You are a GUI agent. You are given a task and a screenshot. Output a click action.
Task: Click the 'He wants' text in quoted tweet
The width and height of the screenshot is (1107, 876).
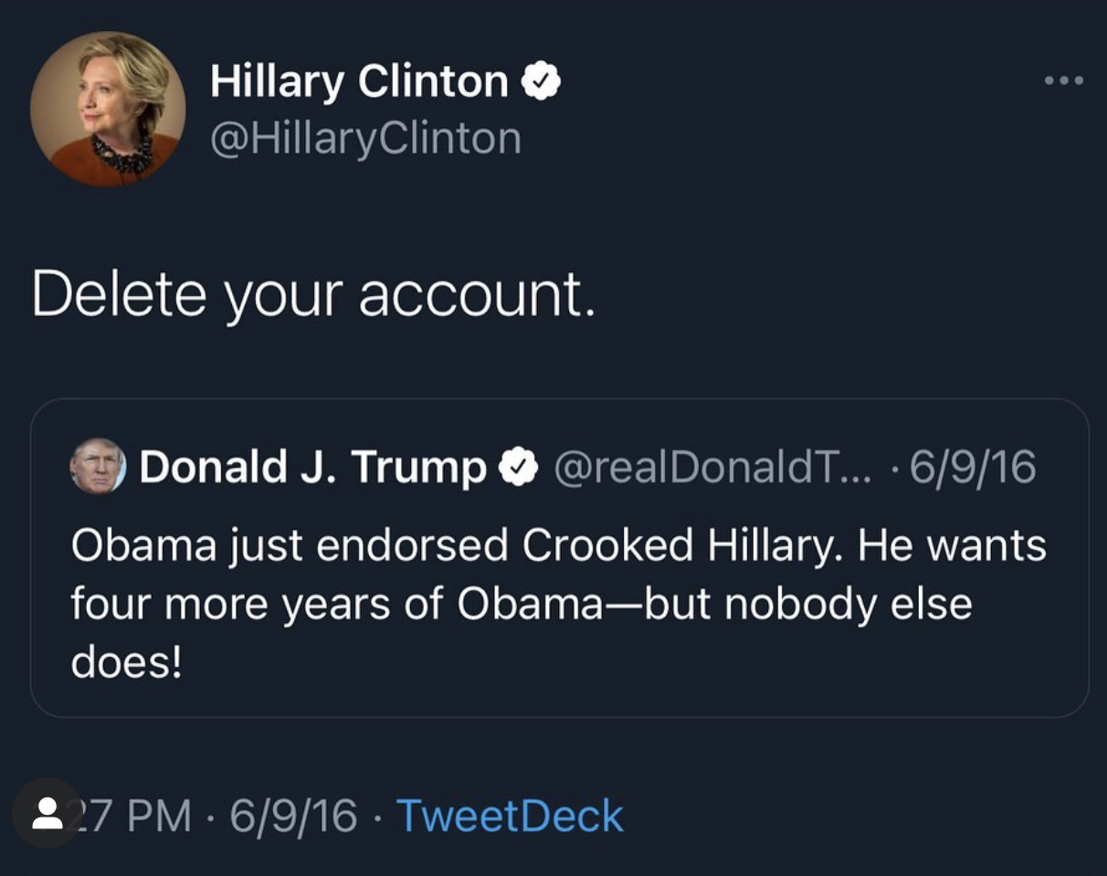point(953,546)
